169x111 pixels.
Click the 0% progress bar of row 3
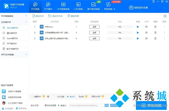pos(120,38)
